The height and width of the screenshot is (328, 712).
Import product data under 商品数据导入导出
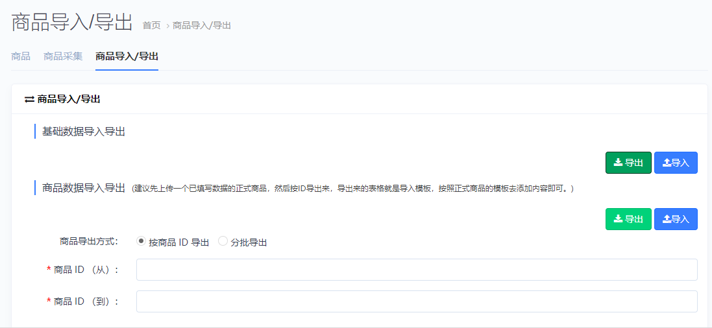point(676,219)
